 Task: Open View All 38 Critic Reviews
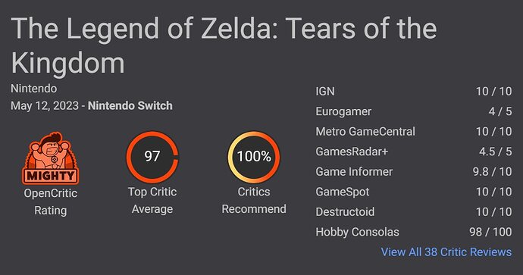[446, 252]
